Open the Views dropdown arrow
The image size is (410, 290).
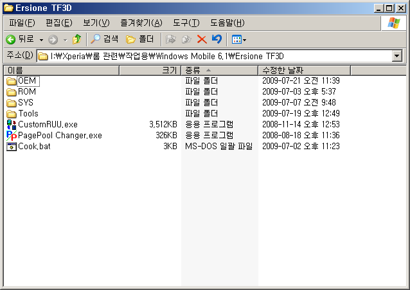[244, 40]
